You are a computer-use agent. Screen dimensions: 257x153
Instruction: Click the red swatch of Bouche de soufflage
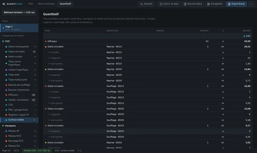6,85
